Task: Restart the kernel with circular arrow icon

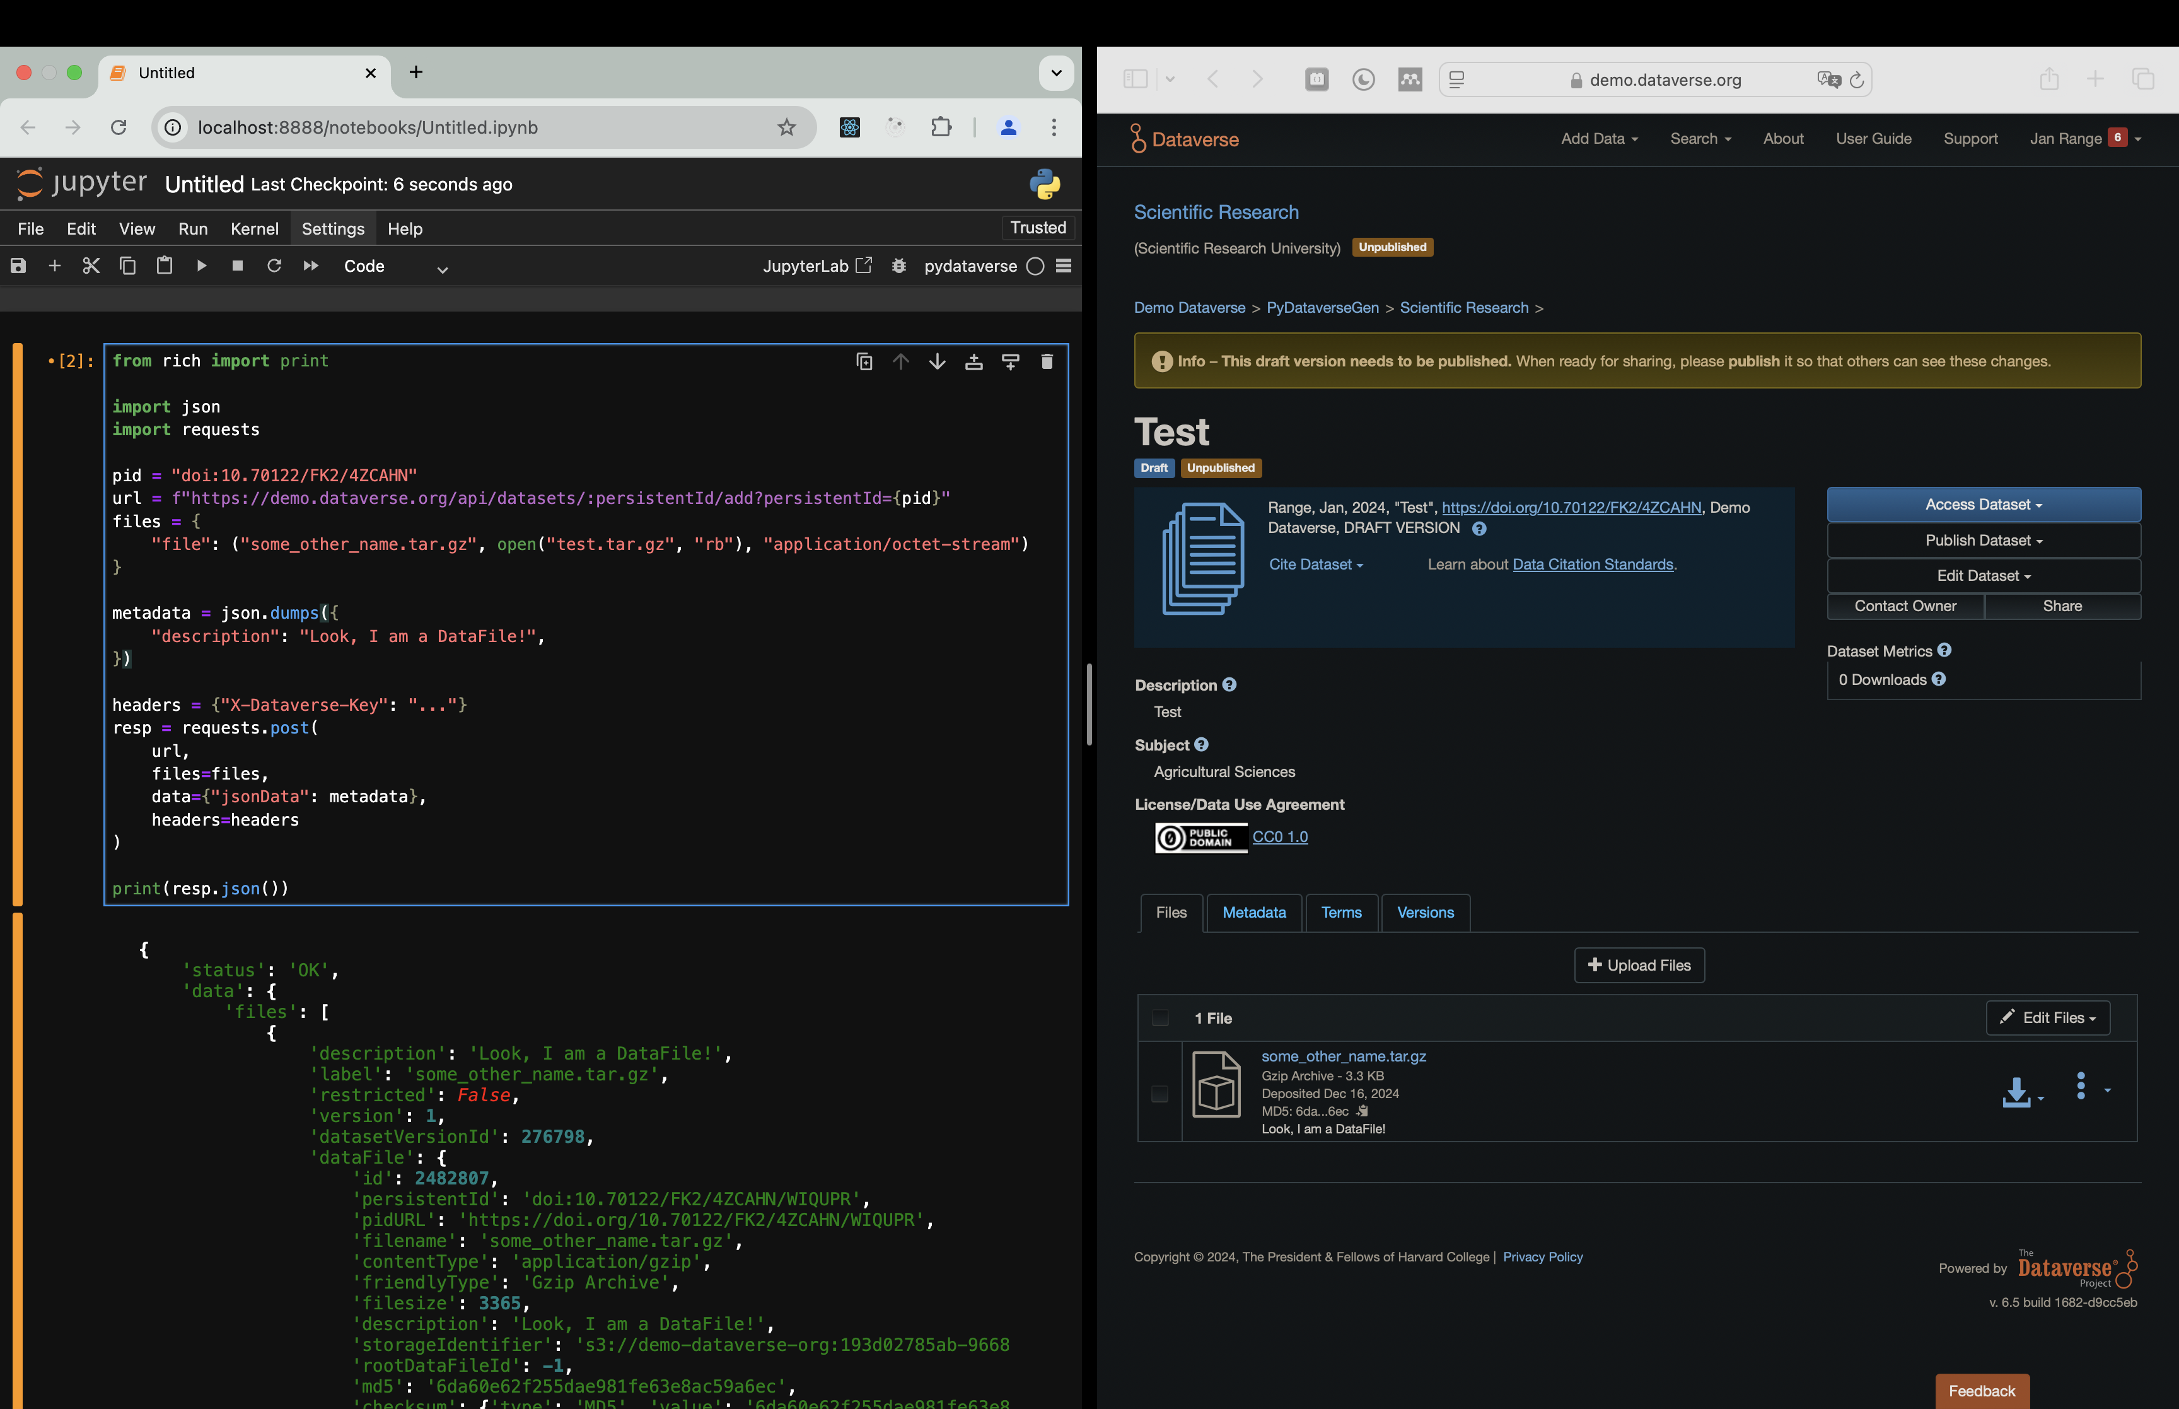Action: pyautogui.click(x=274, y=266)
